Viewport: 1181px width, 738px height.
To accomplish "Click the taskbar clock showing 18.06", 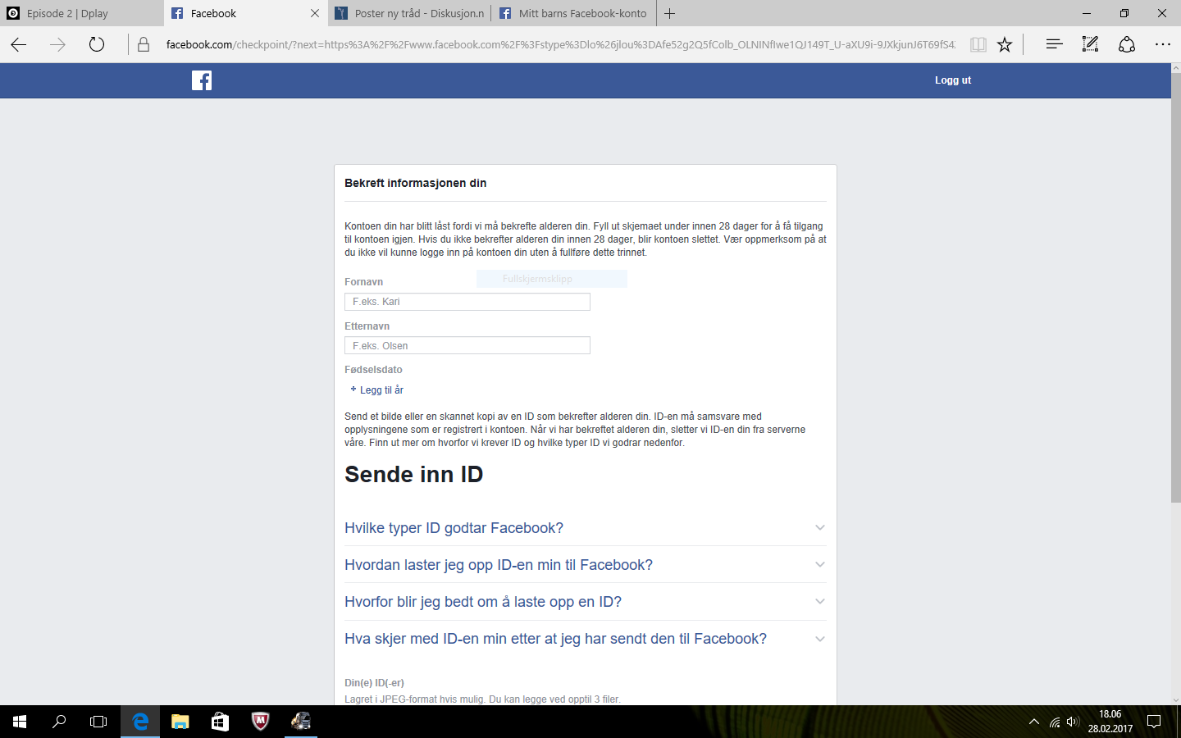I will pos(1110,722).
